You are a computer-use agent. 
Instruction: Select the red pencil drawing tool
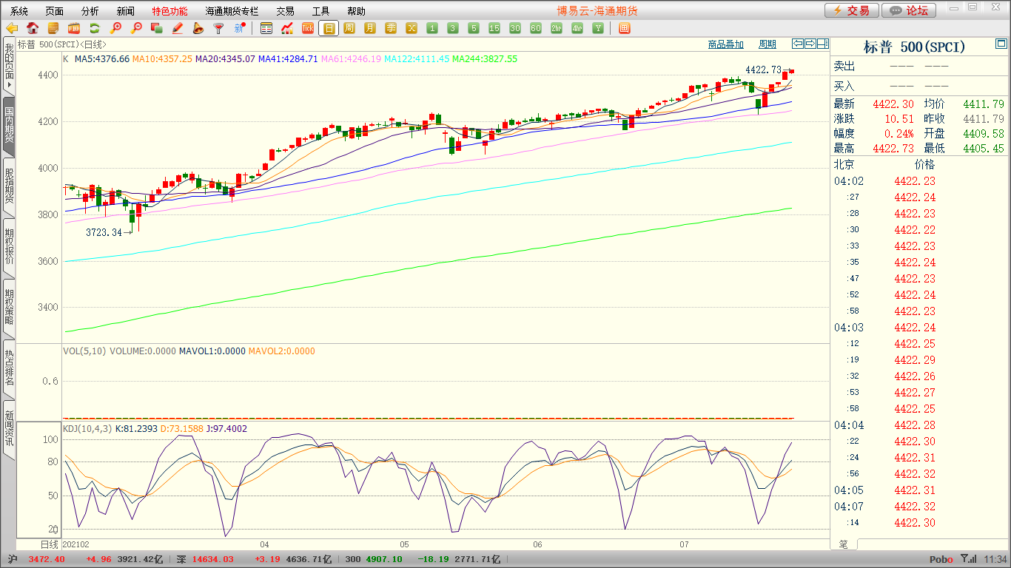pyautogui.click(x=178, y=28)
